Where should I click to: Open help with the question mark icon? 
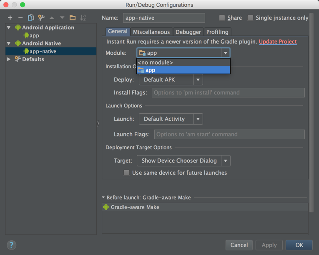point(11,245)
